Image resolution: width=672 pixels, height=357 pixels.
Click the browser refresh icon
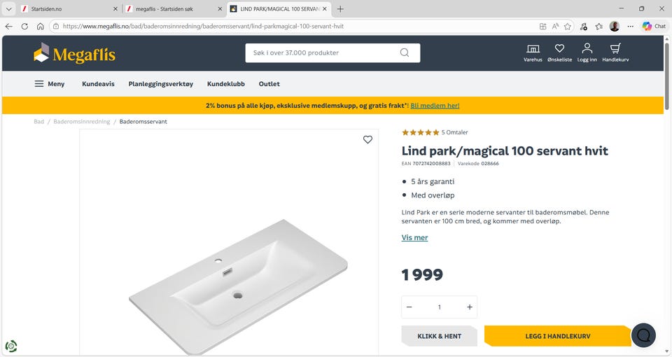coord(24,27)
